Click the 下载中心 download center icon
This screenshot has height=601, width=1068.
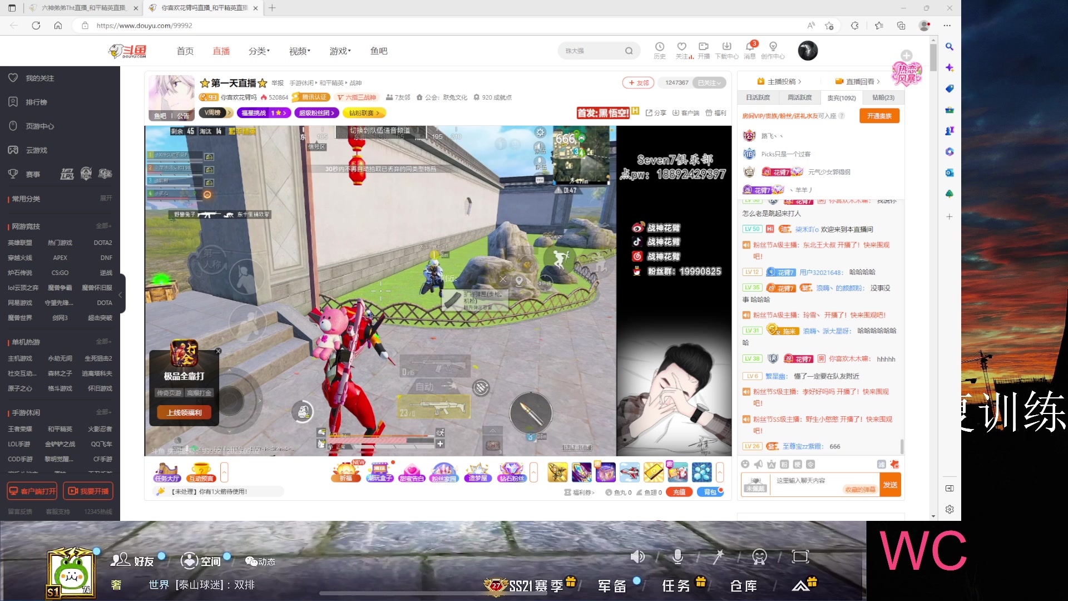(x=727, y=50)
